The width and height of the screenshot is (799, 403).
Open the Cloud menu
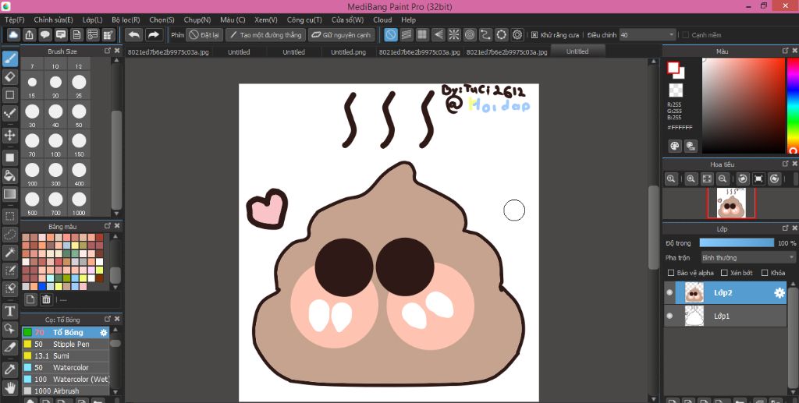pyautogui.click(x=382, y=19)
